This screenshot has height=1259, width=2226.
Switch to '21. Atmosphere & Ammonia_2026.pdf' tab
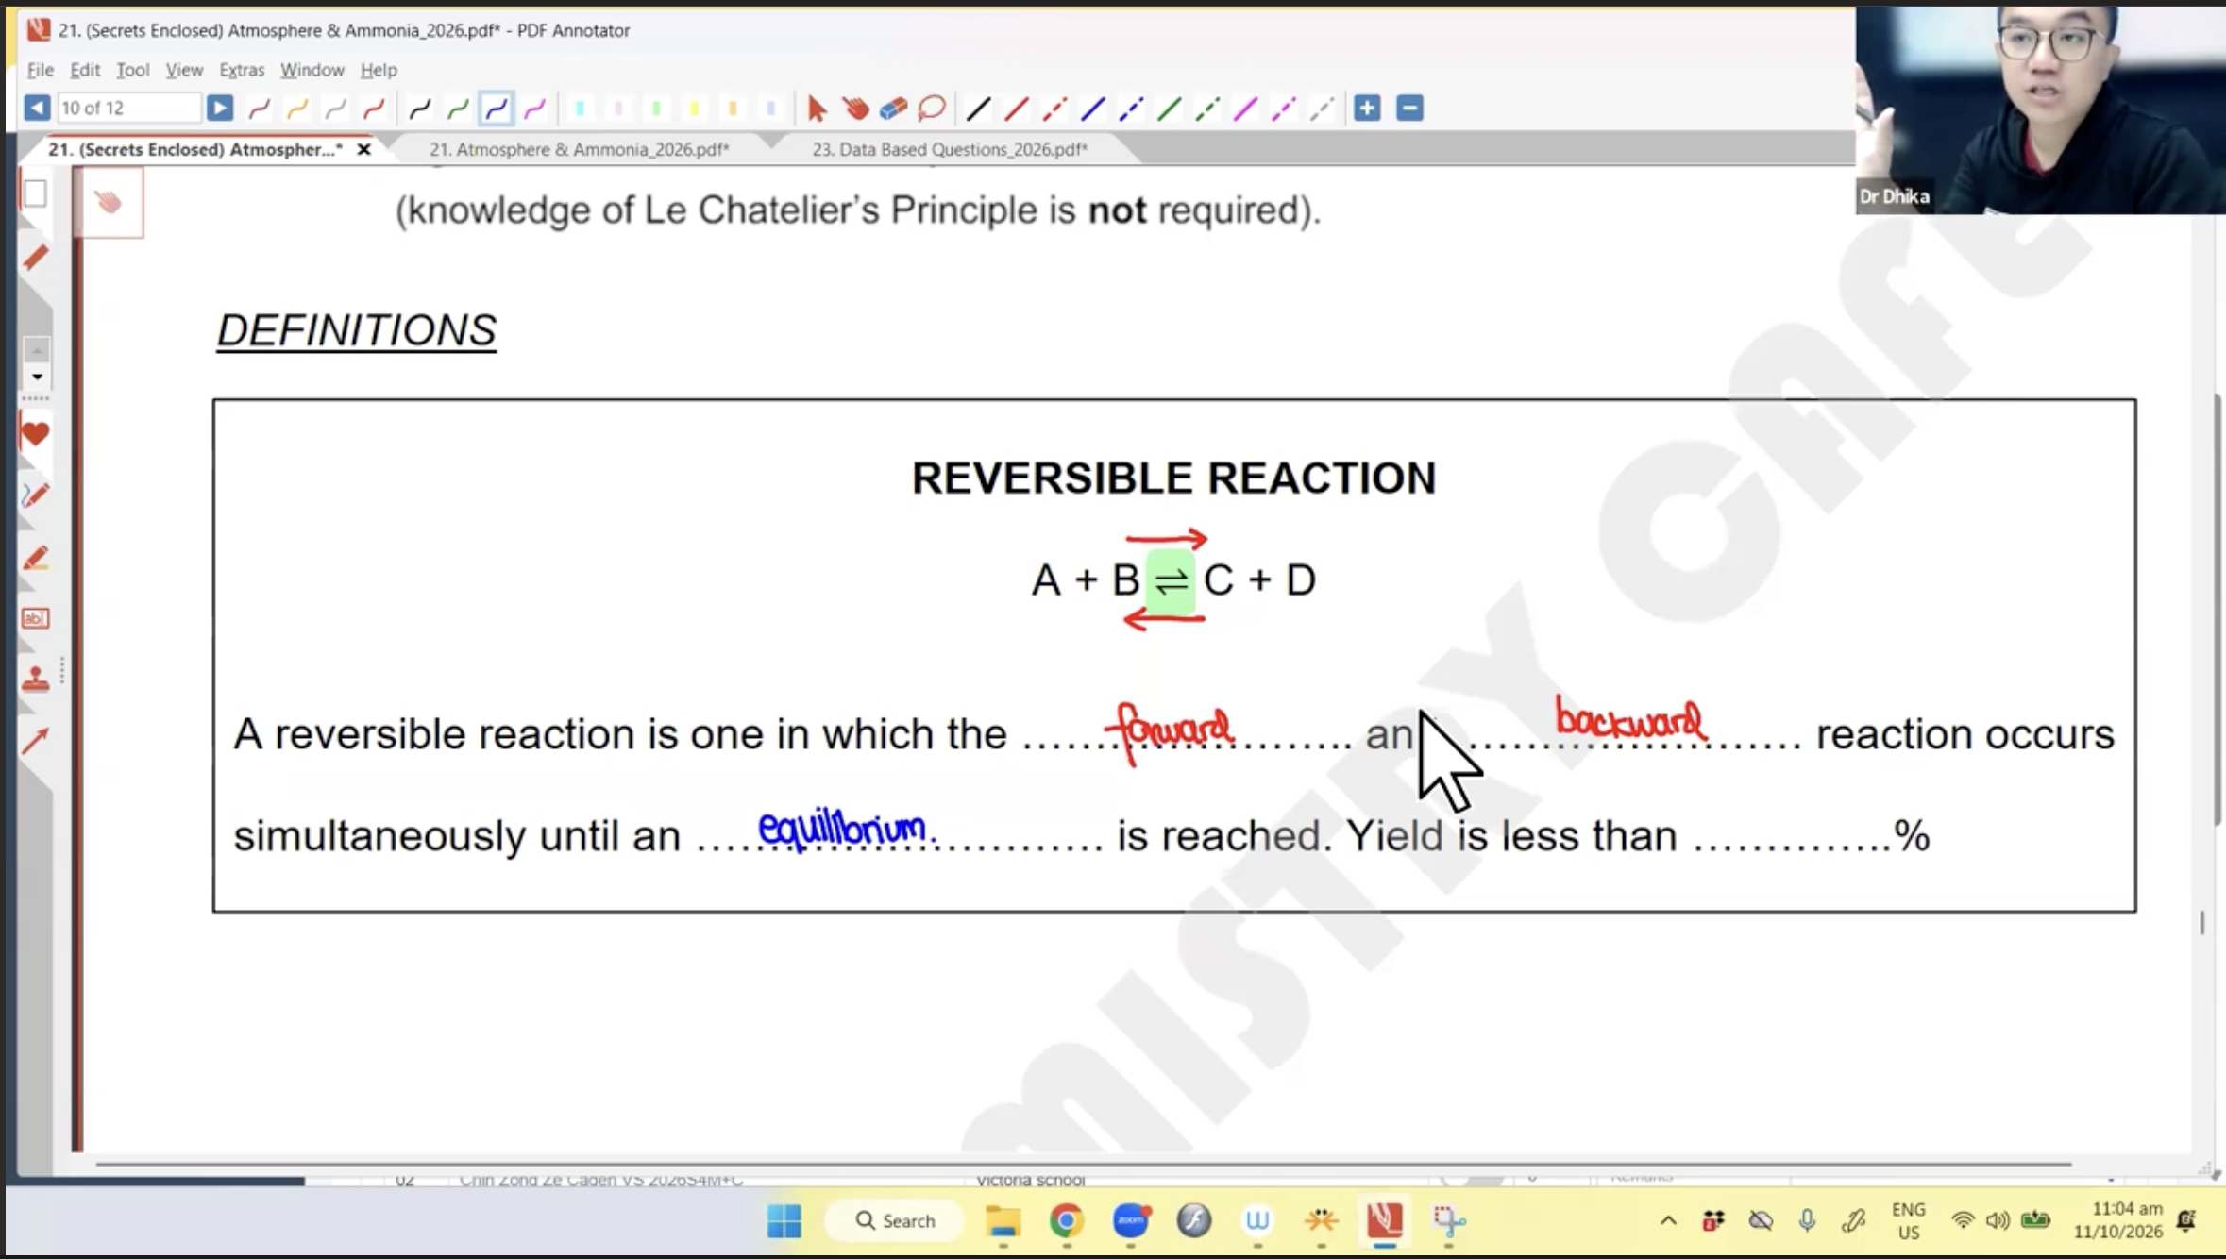point(580,149)
